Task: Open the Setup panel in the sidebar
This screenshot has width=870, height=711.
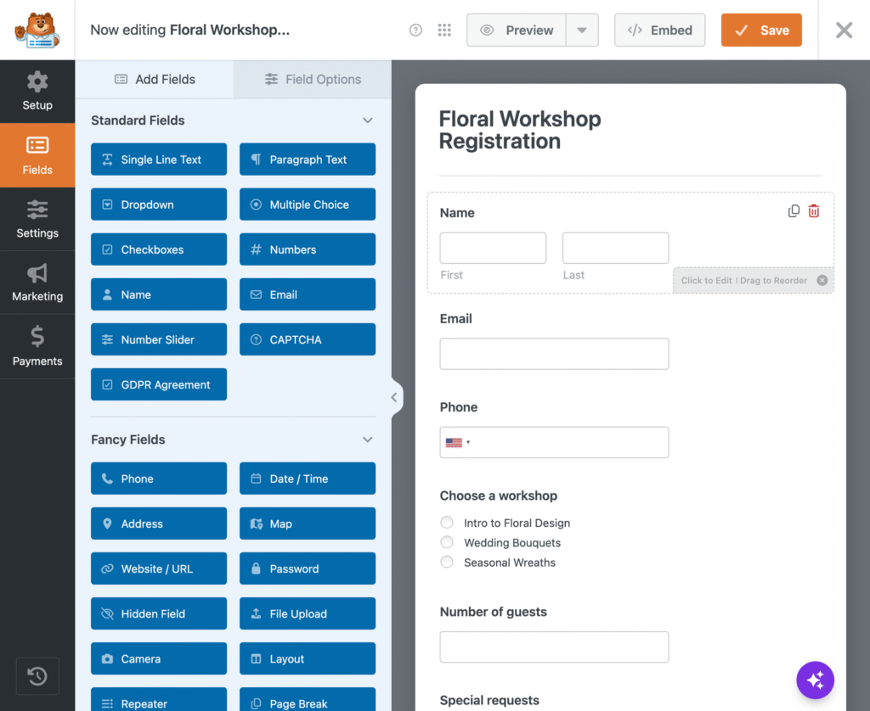Action: 37,92
